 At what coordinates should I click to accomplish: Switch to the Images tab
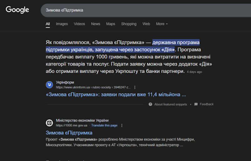tap(62, 24)
